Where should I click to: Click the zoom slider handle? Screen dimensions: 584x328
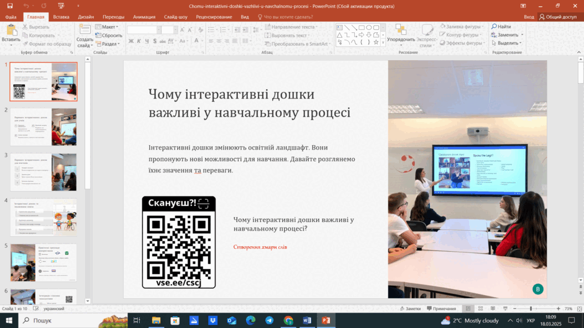point(531,309)
